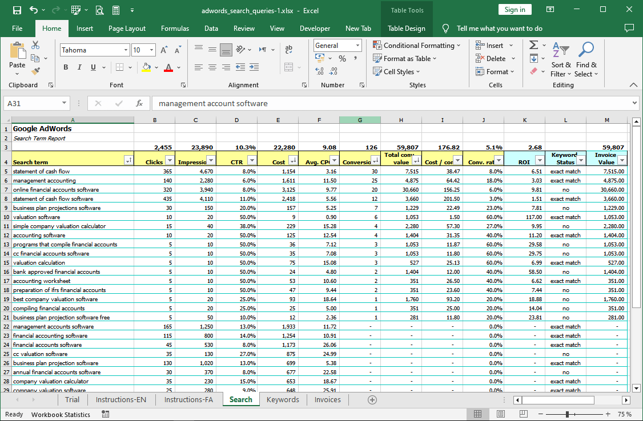Open the Search term column filter
643x421 pixels.
[x=128, y=160]
